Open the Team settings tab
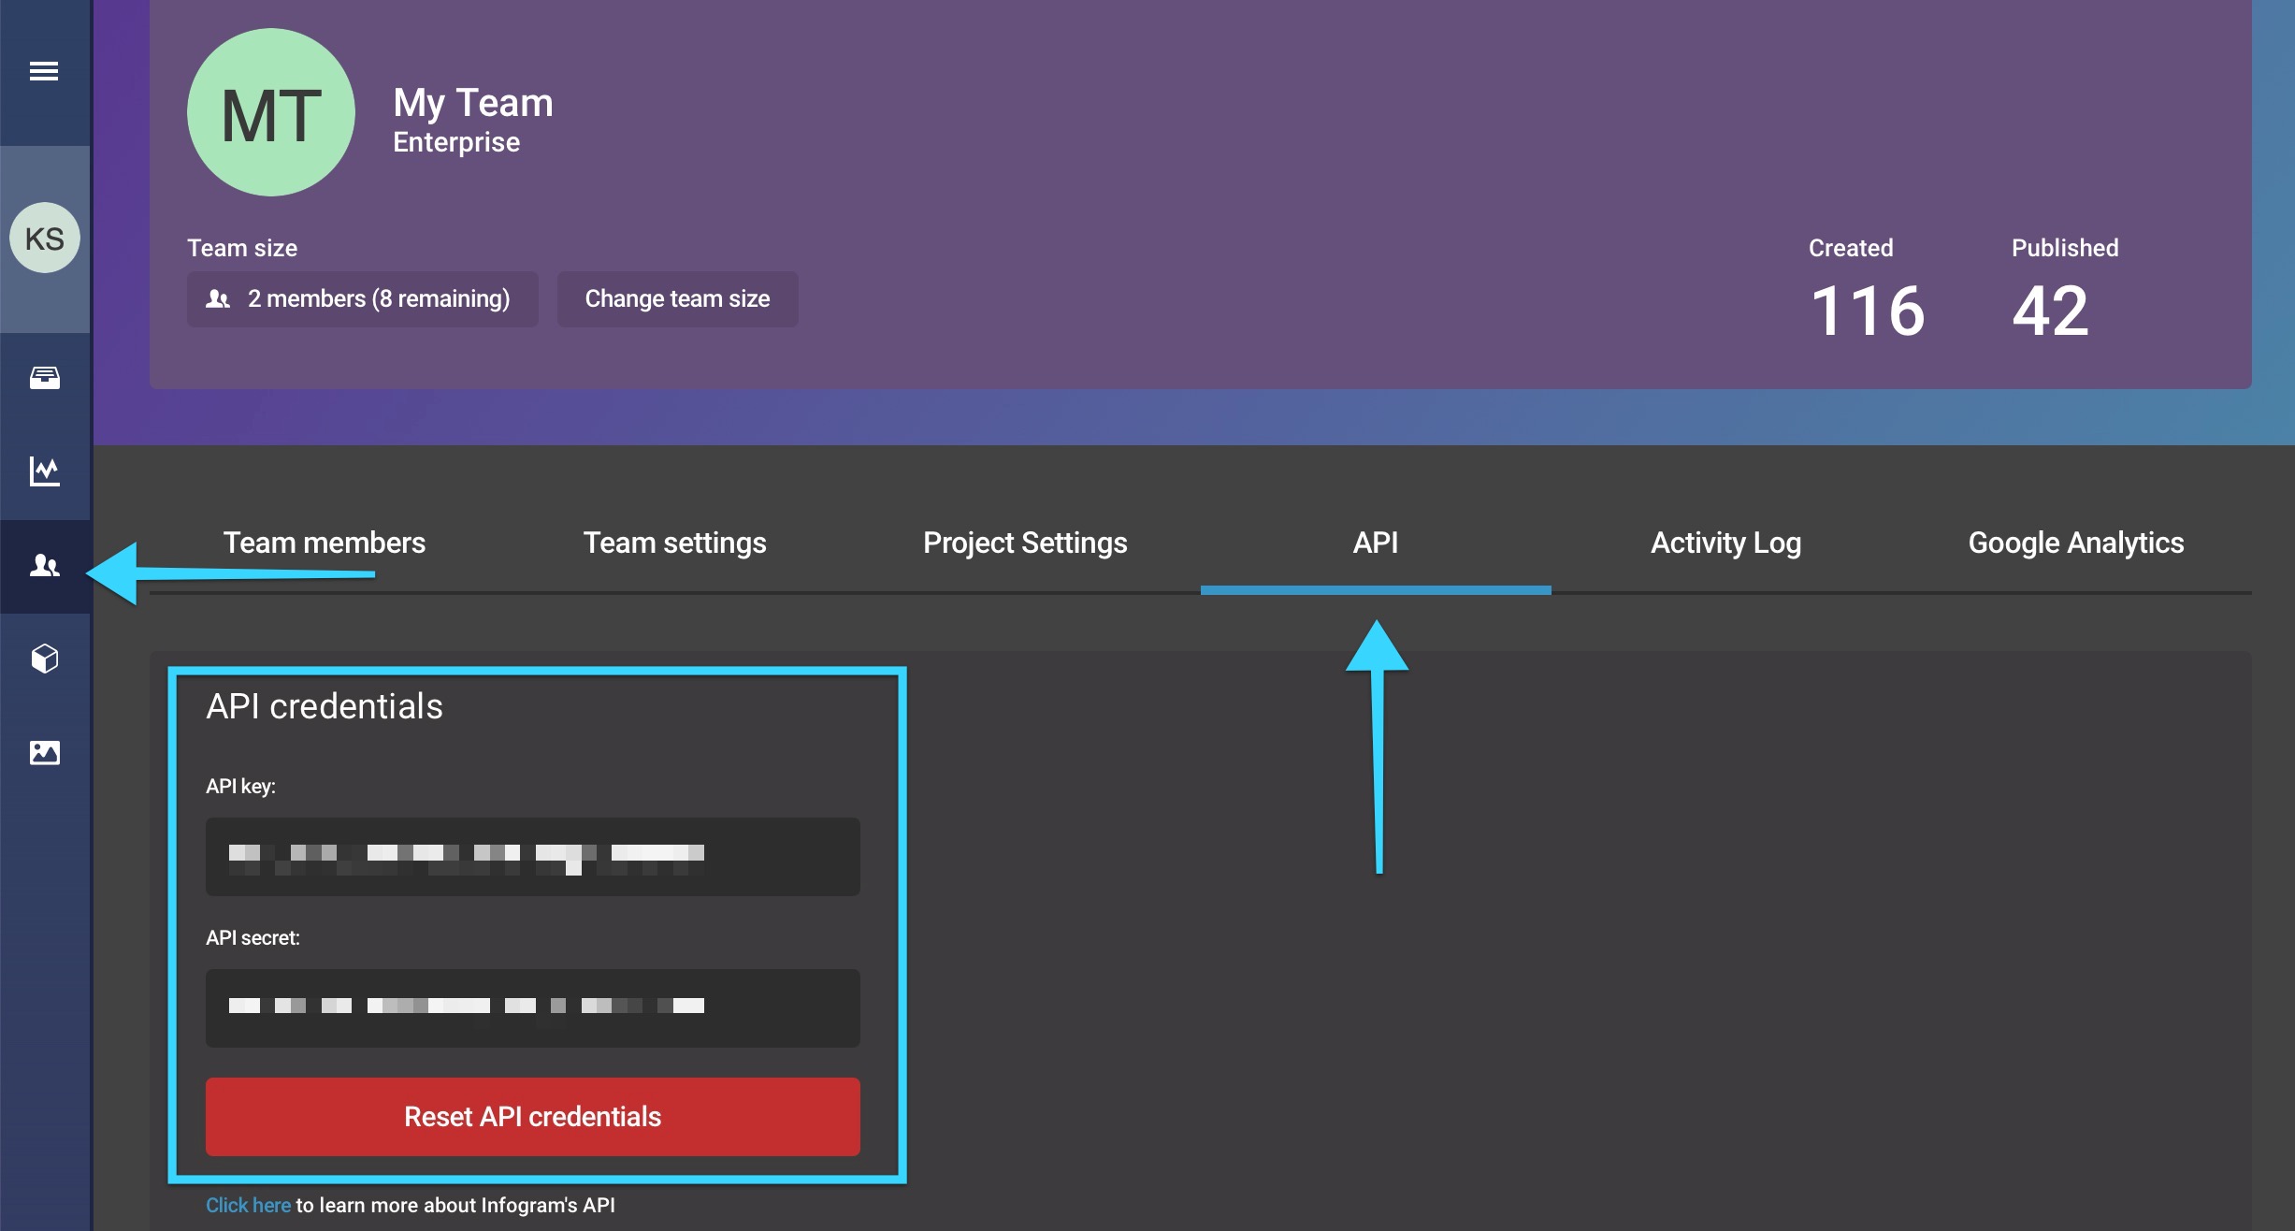 [x=672, y=542]
